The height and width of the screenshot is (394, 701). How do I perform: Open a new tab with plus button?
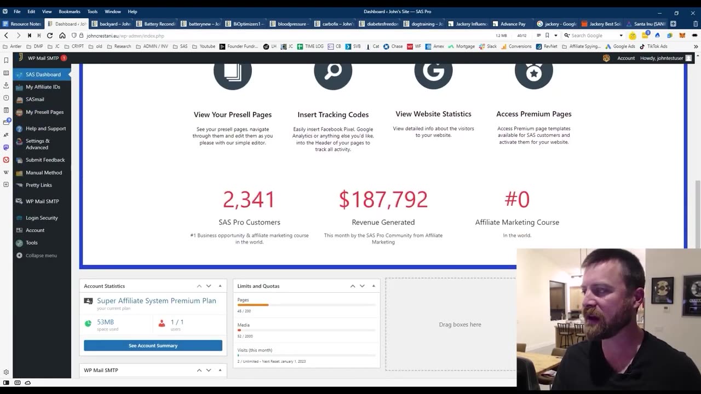point(673,24)
